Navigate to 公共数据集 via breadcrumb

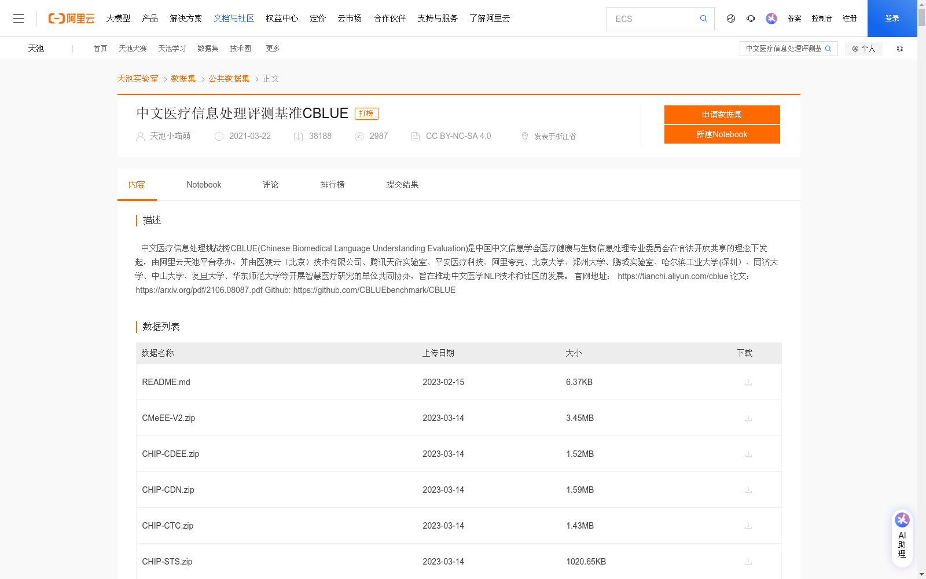pos(229,78)
